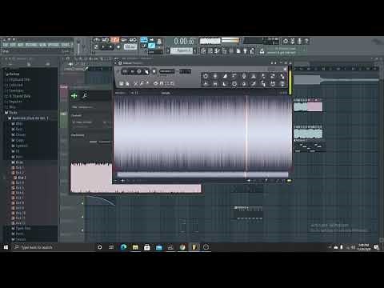Expand the Clipboard files folder

pyautogui.click(x=18, y=80)
